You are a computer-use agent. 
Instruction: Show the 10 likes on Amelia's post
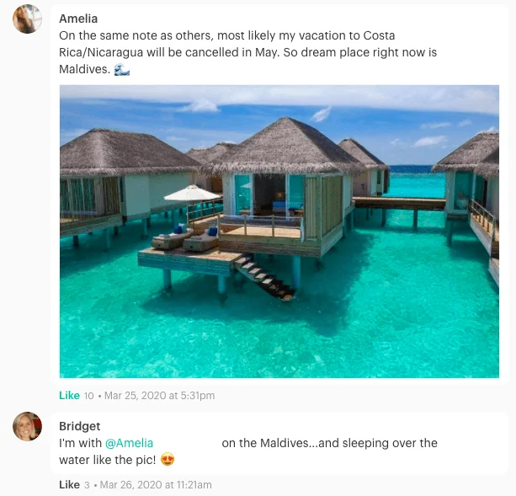pyautogui.click(x=89, y=396)
